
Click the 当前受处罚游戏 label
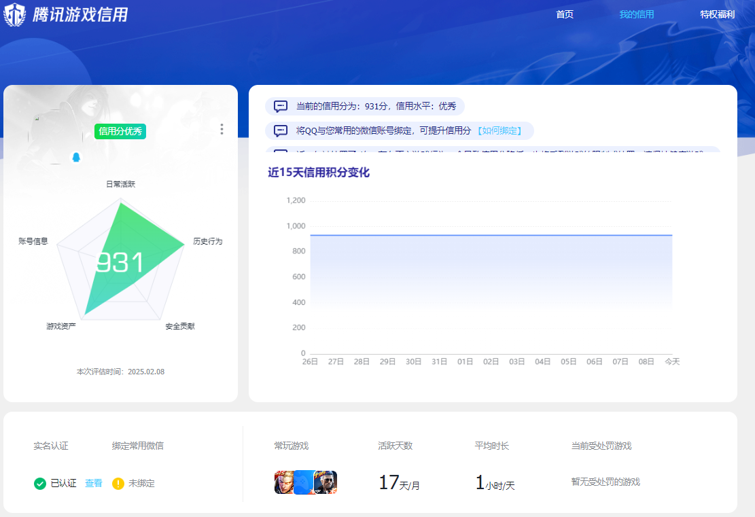click(x=601, y=446)
